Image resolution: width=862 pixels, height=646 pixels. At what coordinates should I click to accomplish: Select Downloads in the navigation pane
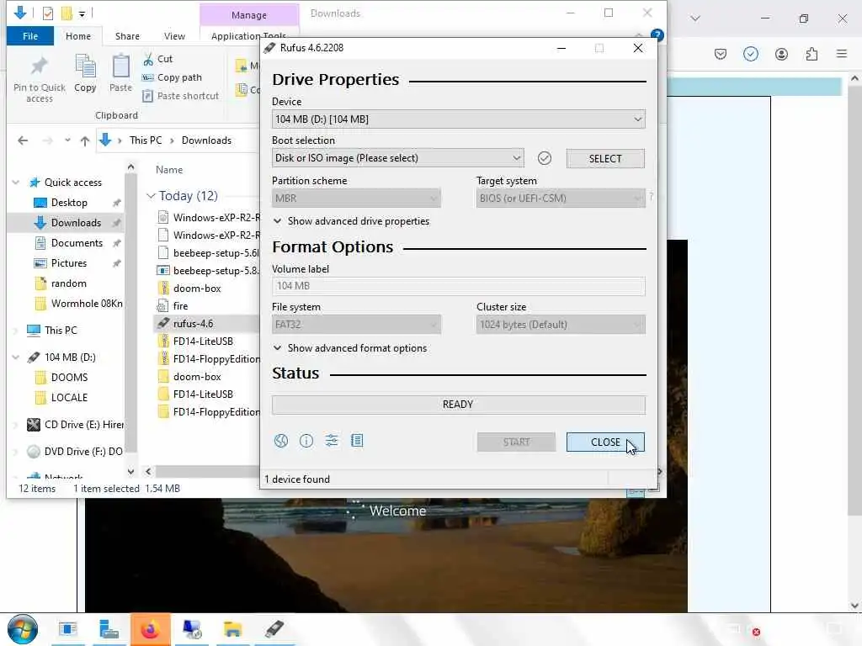tap(76, 223)
